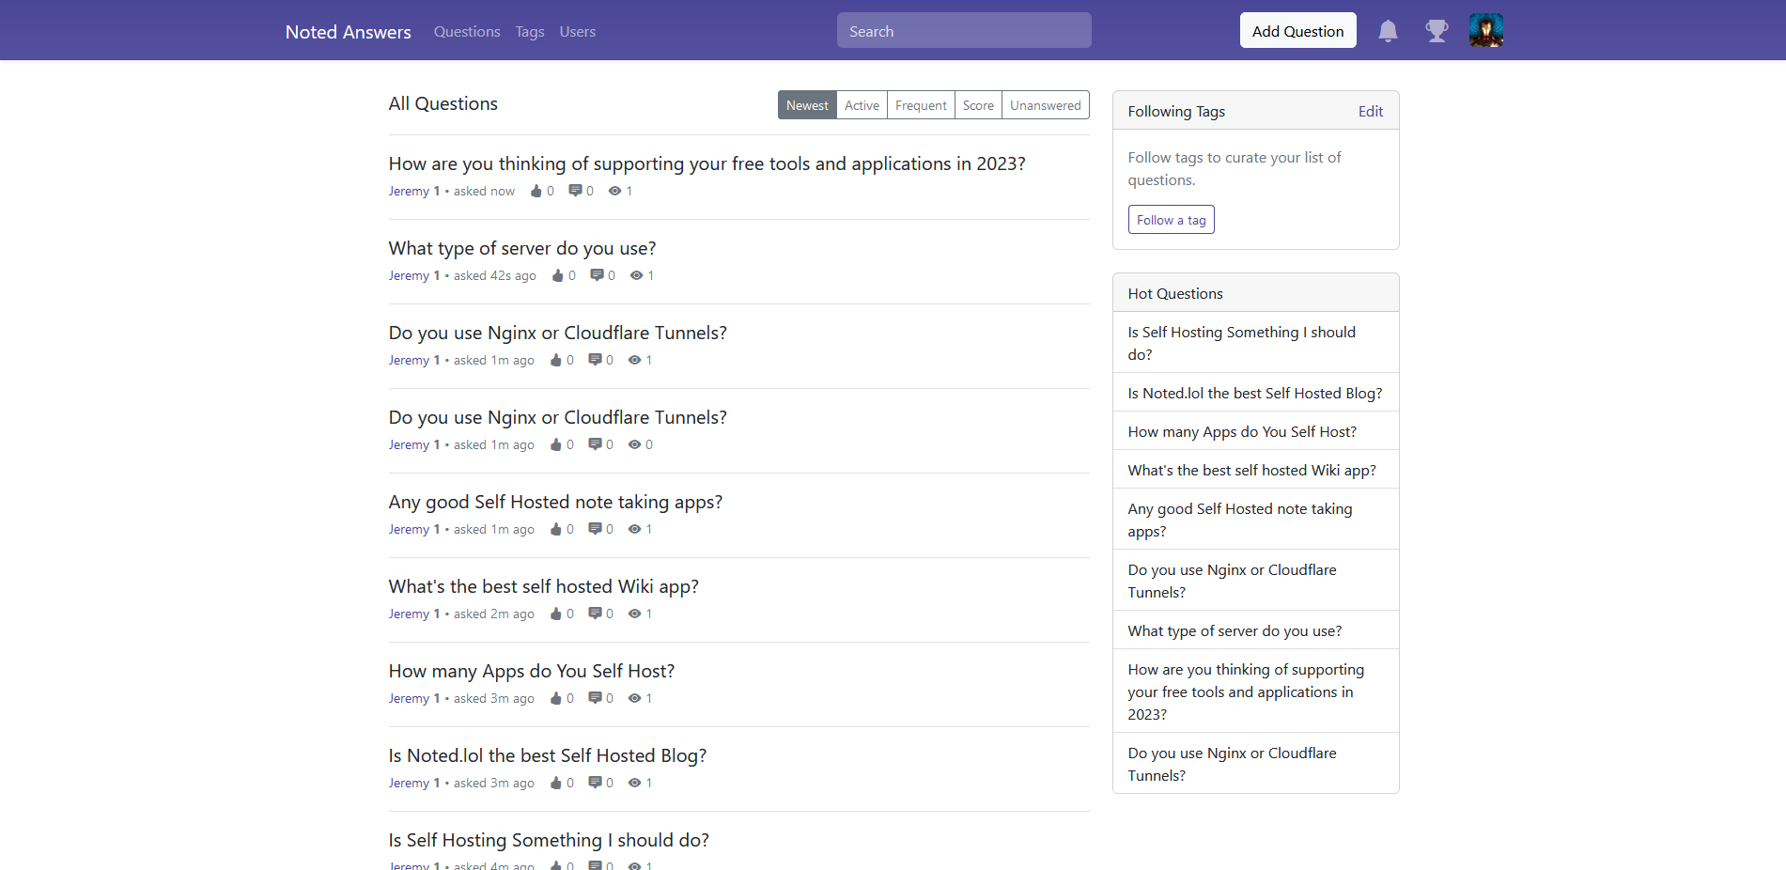Viewport: 1786px width, 870px height.
Task: Open Hot Question about supporting free tools in 2023
Action: [x=1255, y=691]
